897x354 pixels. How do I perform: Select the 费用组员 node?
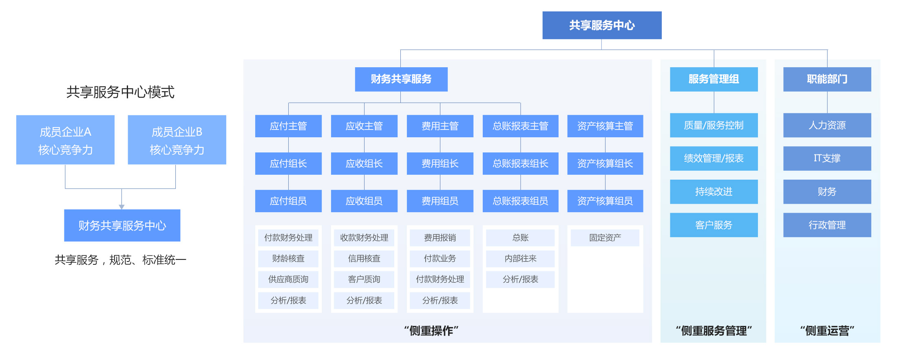point(440,201)
